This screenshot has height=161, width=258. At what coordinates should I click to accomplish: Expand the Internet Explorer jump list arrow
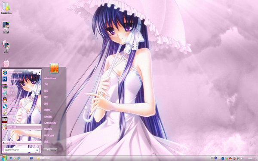coord(40,72)
